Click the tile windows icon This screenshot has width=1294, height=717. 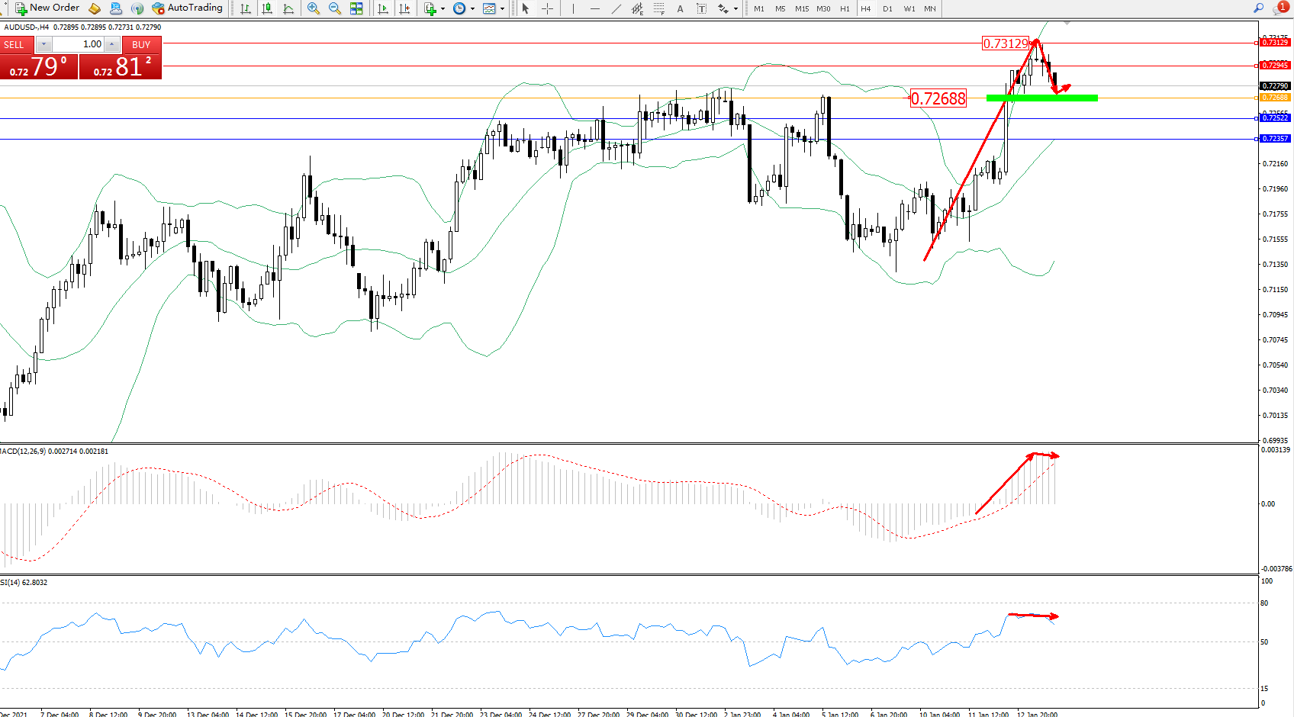(x=356, y=8)
